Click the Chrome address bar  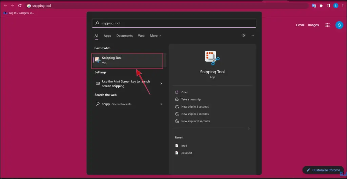point(167,6)
